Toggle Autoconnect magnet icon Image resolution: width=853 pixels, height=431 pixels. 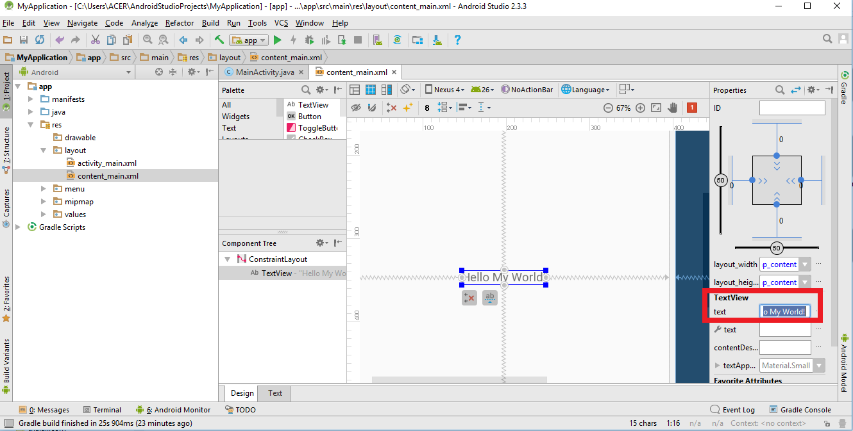372,108
